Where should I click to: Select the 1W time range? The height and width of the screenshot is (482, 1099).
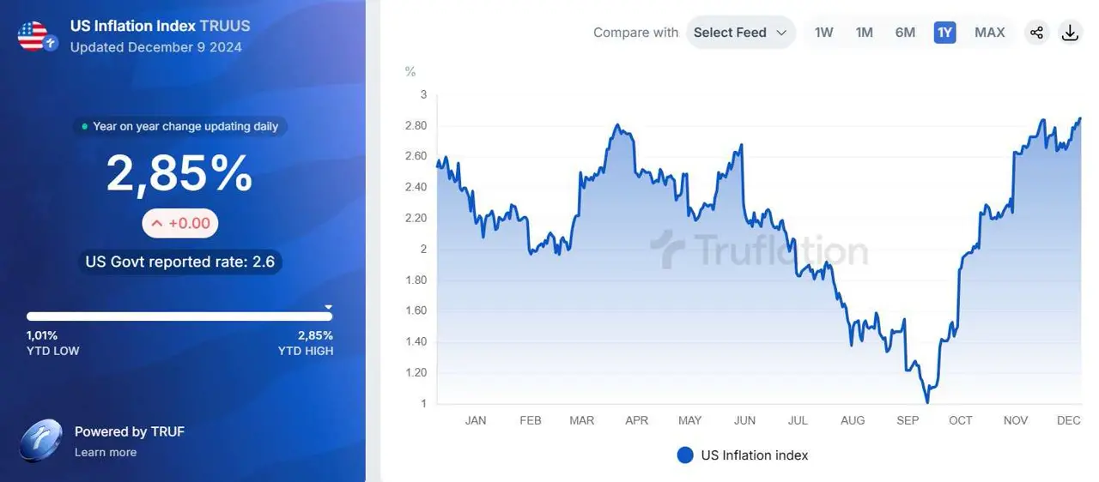click(823, 33)
